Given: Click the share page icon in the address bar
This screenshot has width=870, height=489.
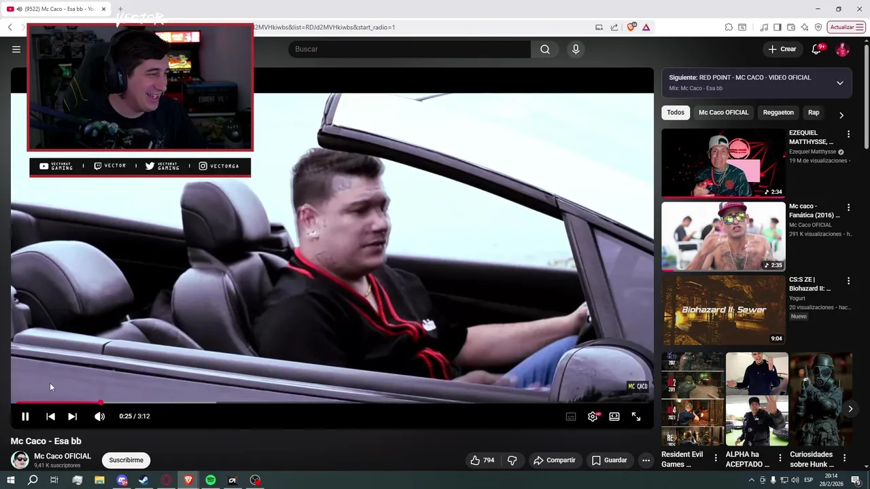Looking at the screenshot, I should pos(614,27).
